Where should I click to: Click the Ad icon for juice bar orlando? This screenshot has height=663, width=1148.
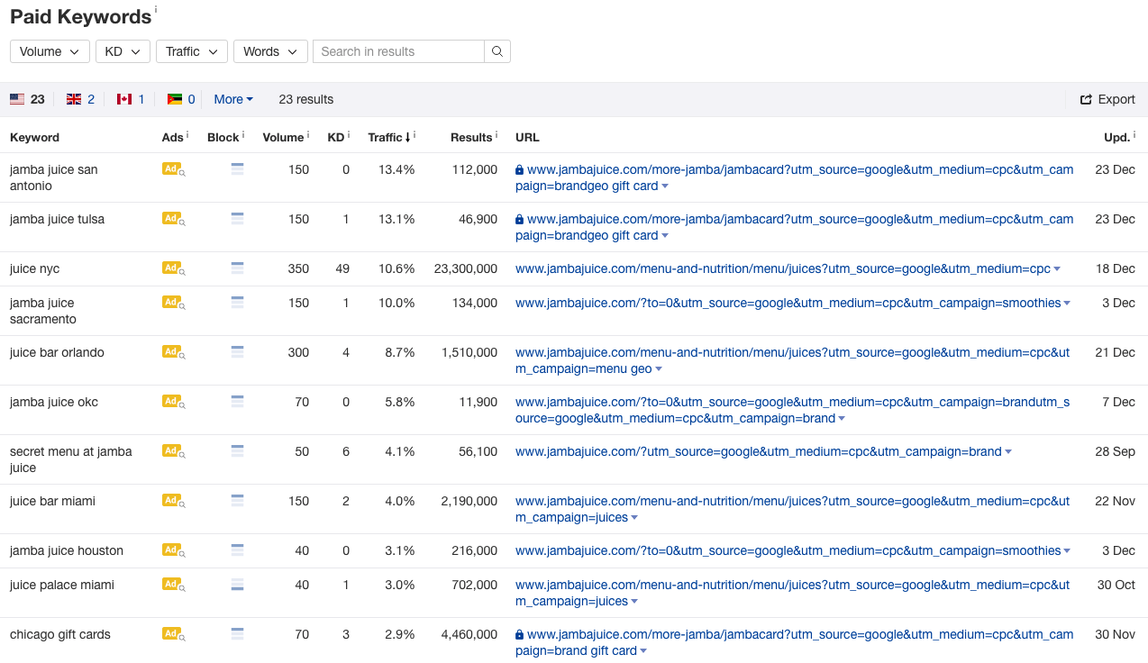pyautogui.click(x=173, y=352)
